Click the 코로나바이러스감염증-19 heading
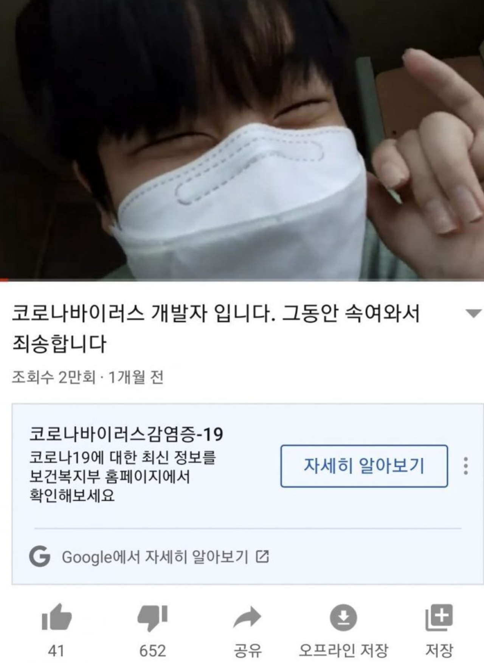 (126, 434)
